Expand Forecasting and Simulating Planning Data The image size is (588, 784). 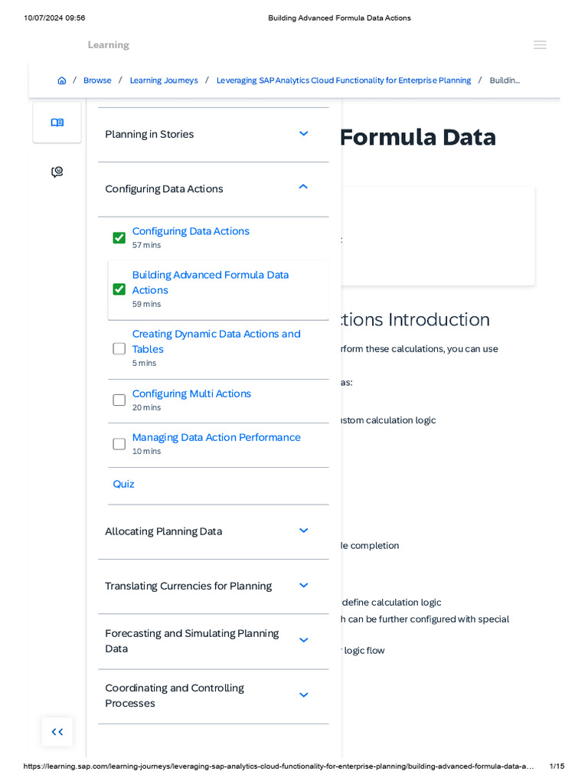(303, 640)
